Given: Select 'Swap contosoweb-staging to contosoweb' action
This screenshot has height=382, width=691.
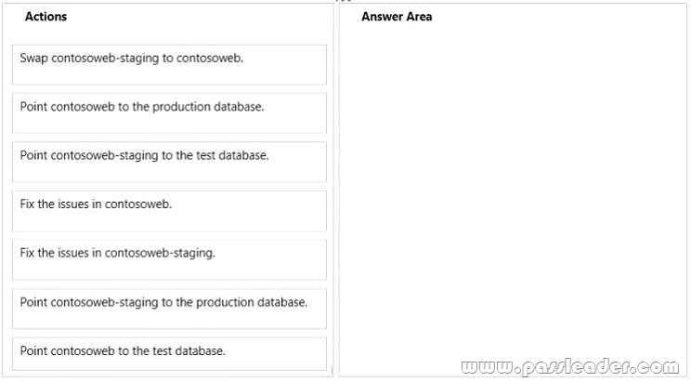Looking at the screenshot, I should tap(169, 64).
